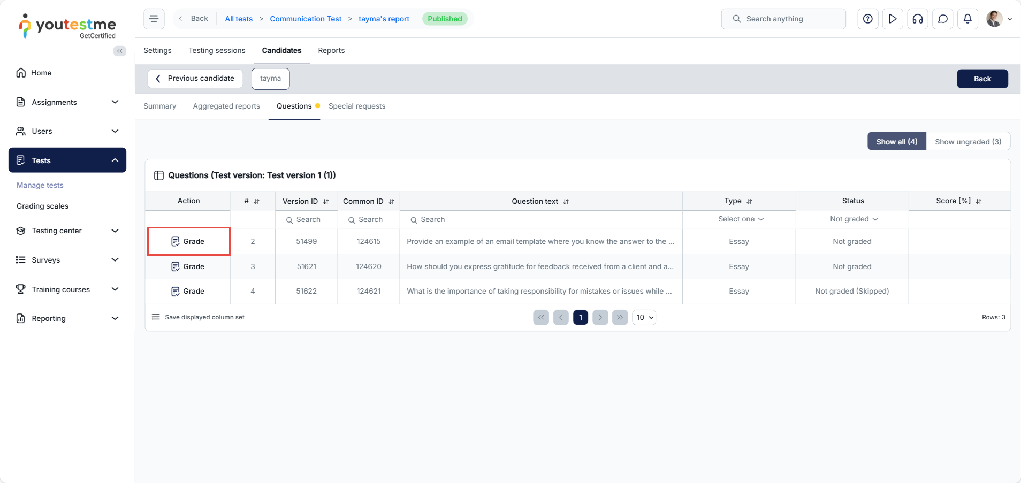Screen dimensions: 1021x483
Task: Toggle Show all (4) filter
Action: click(x=896, y=142)
